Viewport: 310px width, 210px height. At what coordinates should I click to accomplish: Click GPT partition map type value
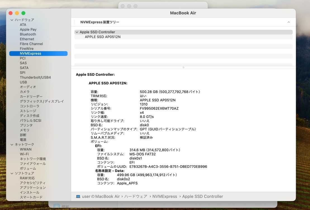(168, 129)
